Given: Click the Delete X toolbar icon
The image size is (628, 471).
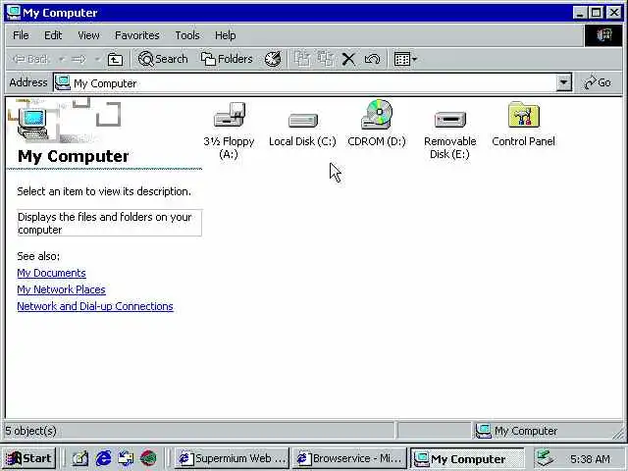Looking at the screenshot, I should click(349, 59).
